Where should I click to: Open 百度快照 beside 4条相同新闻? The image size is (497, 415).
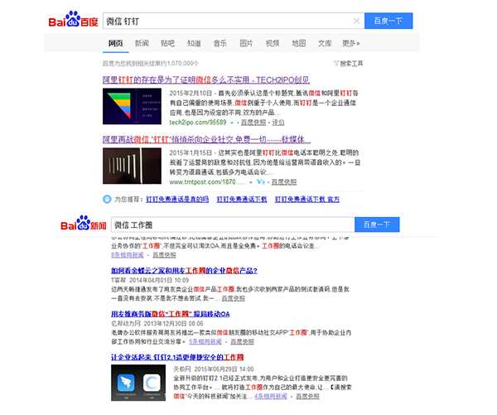click(307, 396)
